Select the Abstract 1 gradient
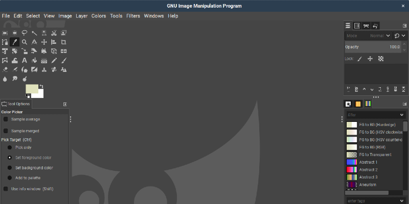 [x=368, y=162]
